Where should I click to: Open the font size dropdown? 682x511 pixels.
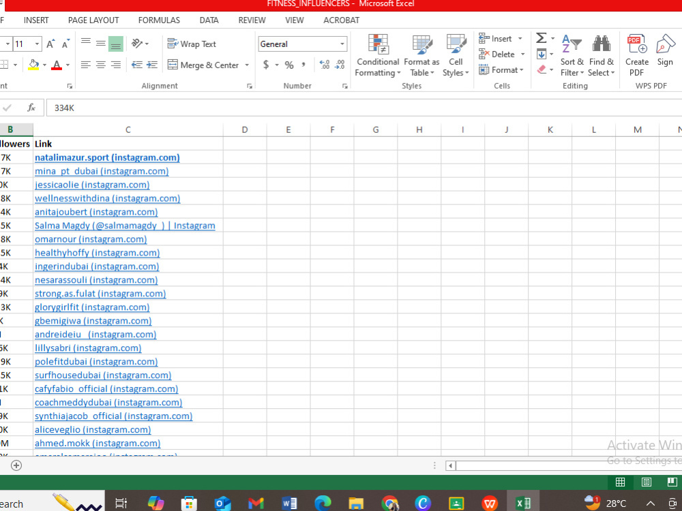(37, 44)
